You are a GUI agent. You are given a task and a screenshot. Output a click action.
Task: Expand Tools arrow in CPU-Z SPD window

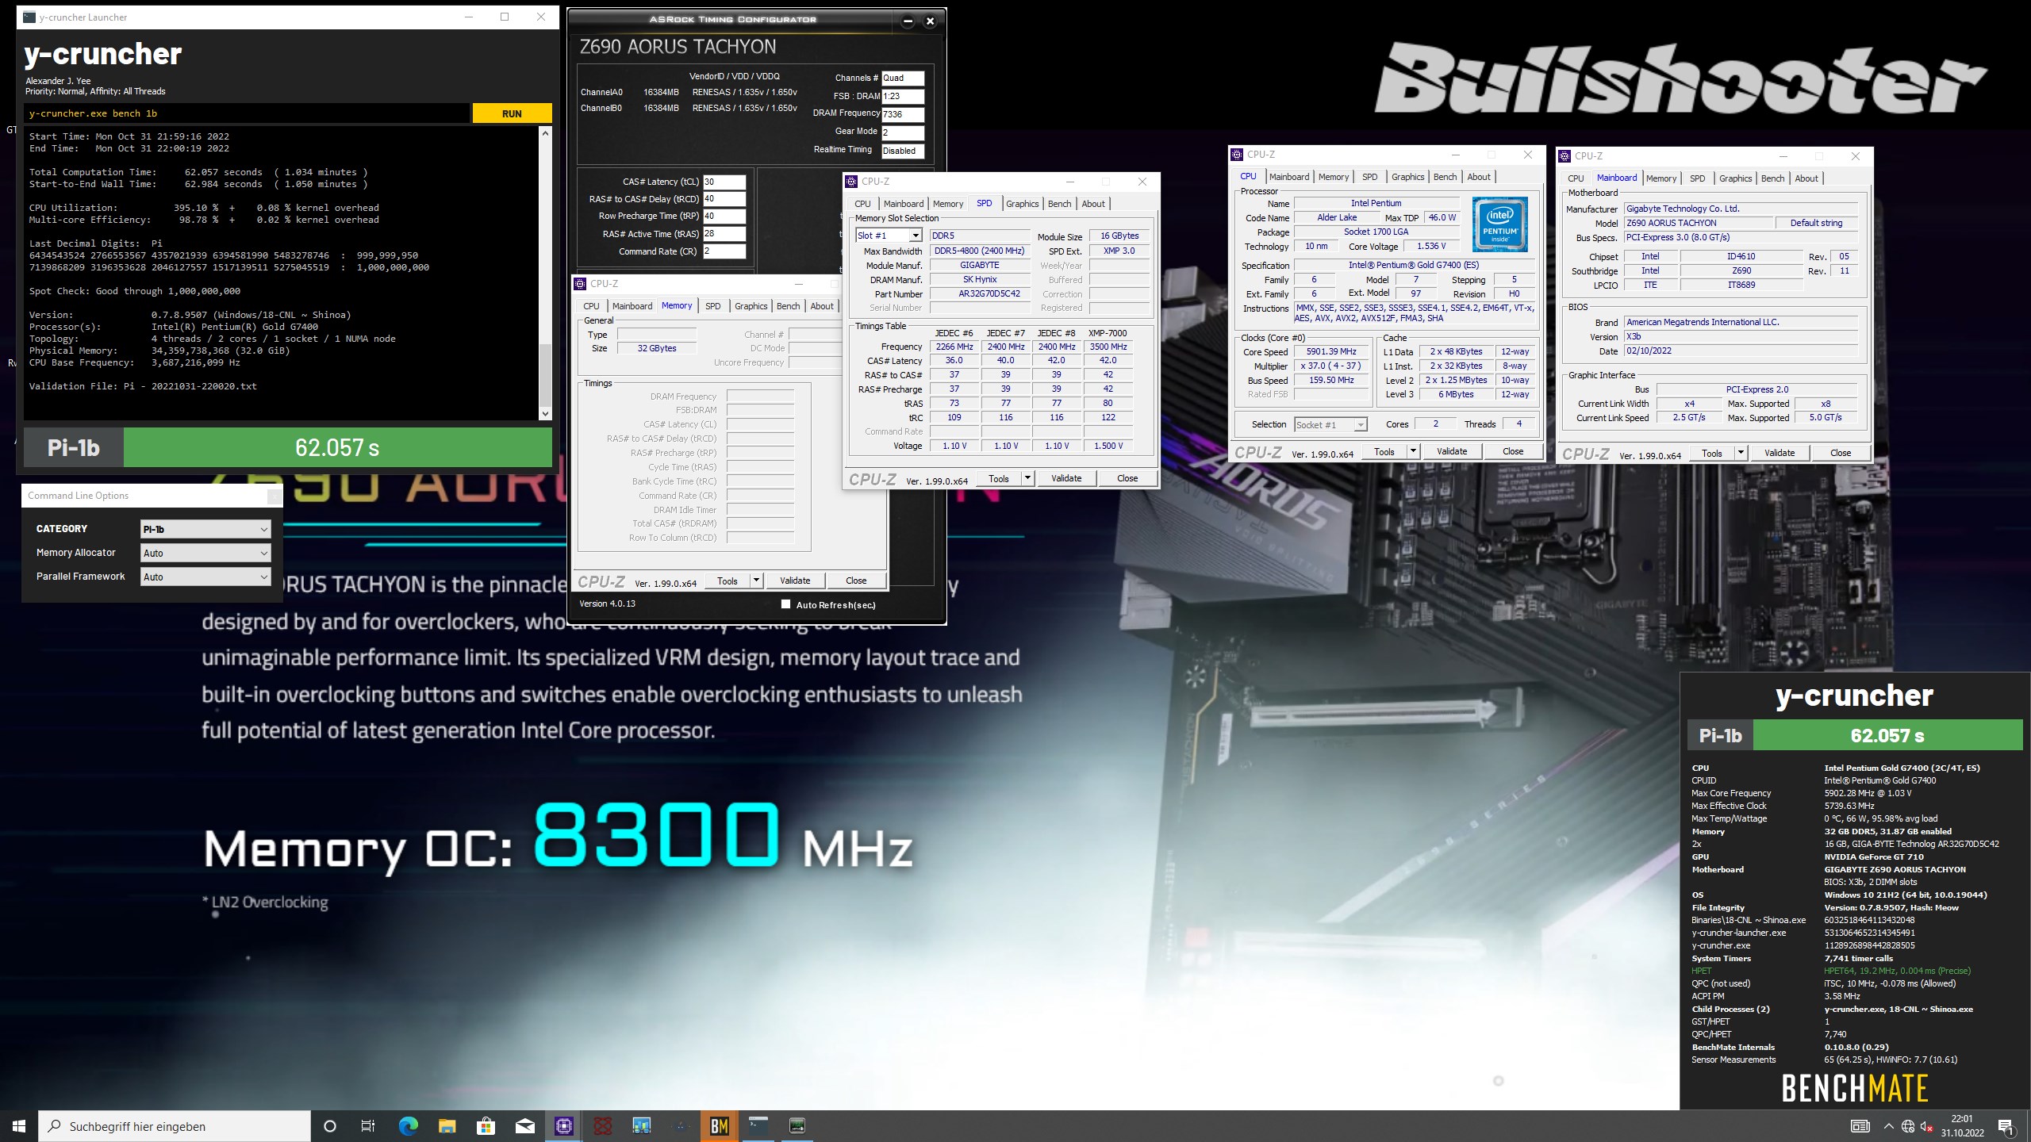coord(1027,478)
